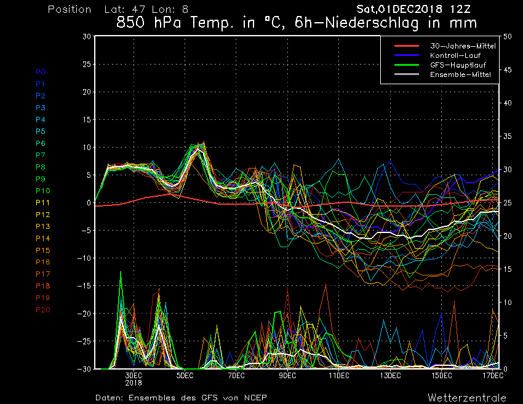Select ensemble member label P3
The image size is (523, 404).
(x=41, y=108)
